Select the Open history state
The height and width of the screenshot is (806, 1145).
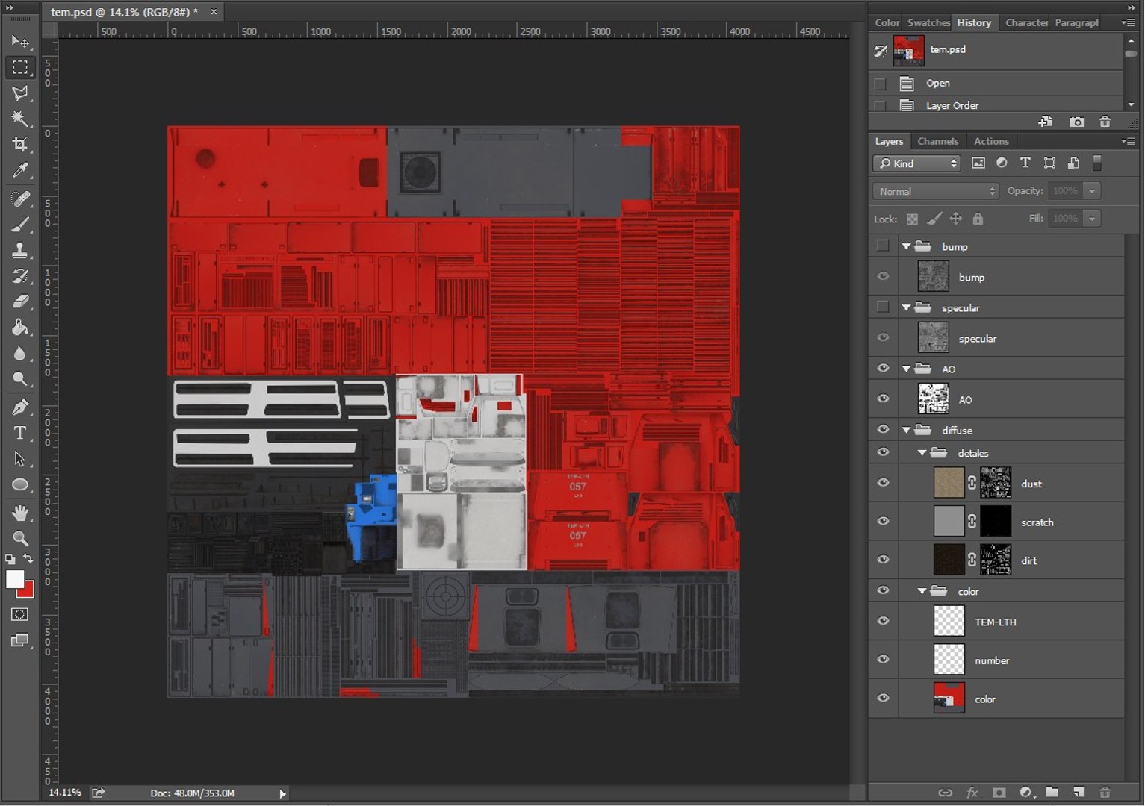(937, 83)
